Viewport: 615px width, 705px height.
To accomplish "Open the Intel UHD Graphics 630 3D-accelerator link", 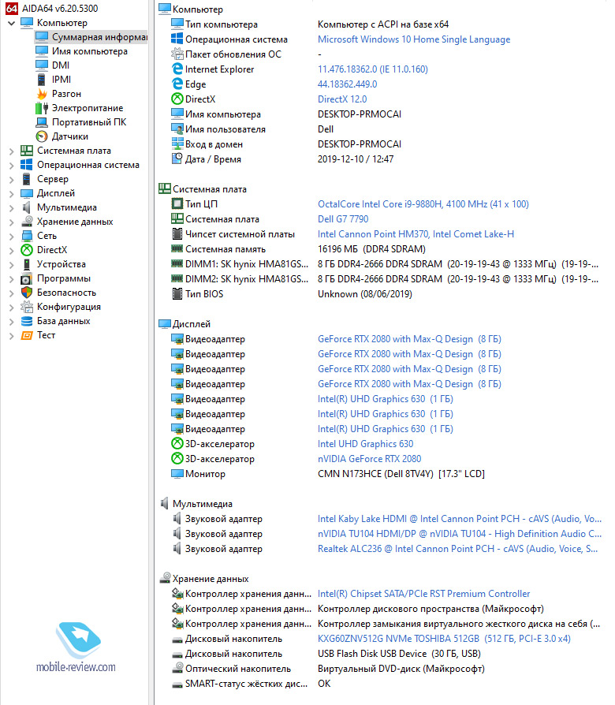I will point(365,444).
